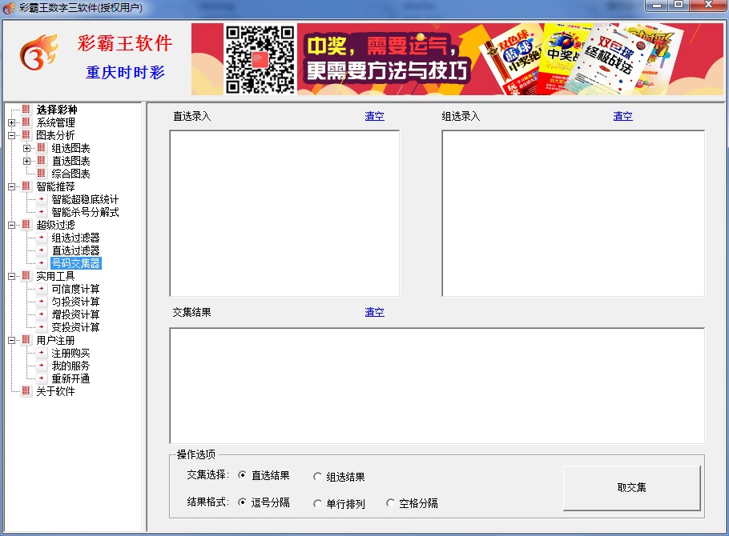
Task: Expand the 组选图表 tree node
Action: pos(27,148)
